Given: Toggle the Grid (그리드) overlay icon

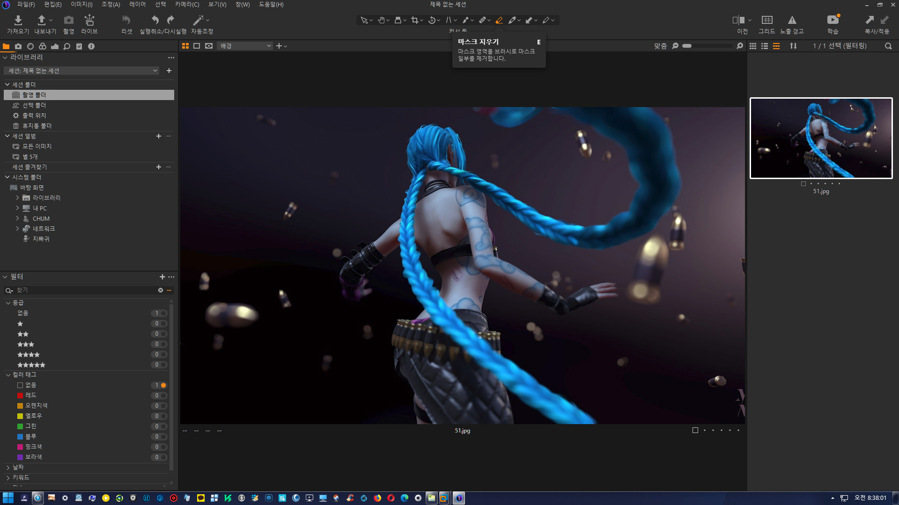Looking at the screenshot, I should [767, 20].
